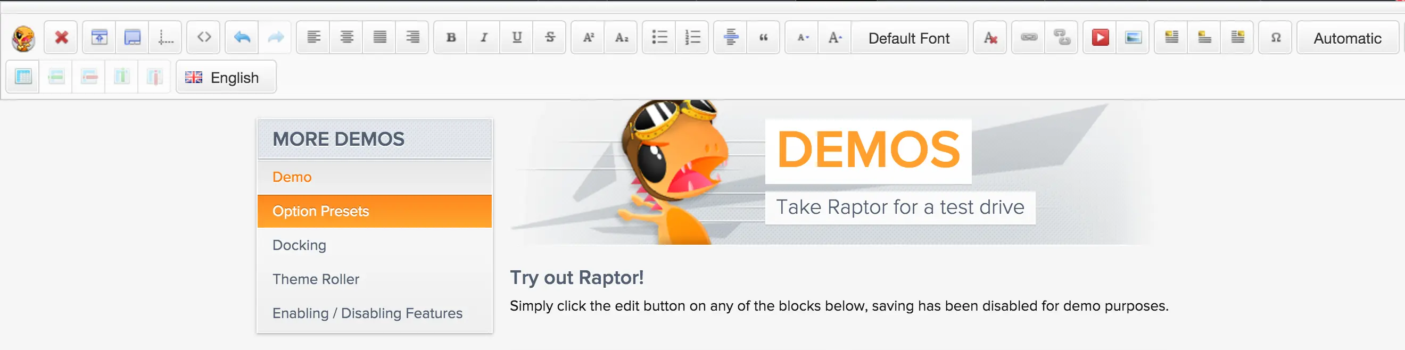
Task: Remove the hyperlink with unlink icon
Action: coord(1062,38)
